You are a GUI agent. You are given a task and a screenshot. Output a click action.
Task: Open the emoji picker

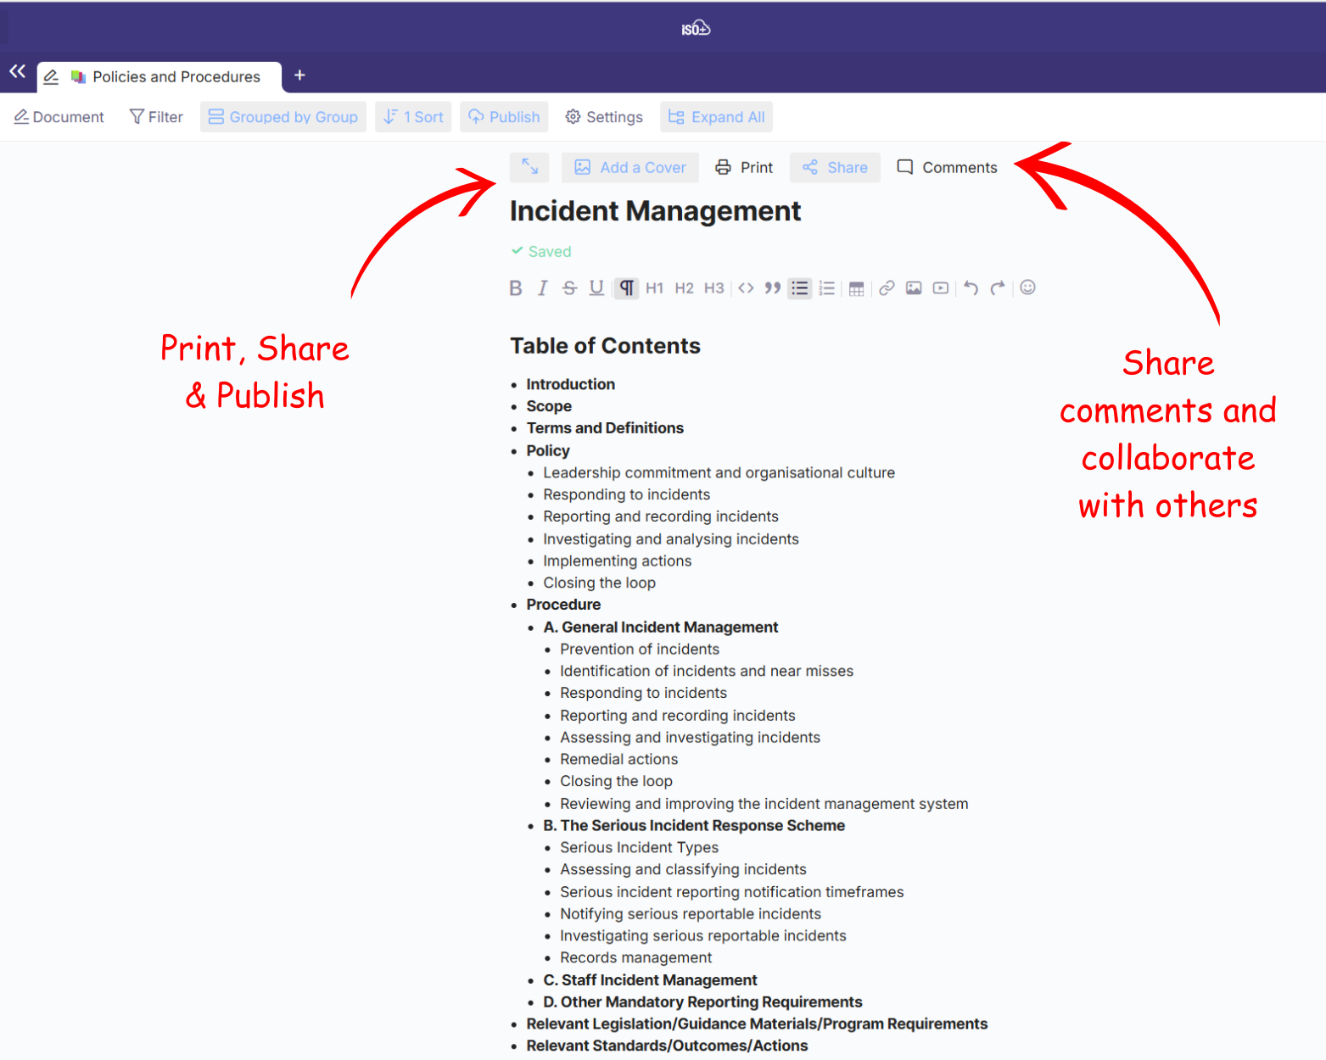(1027, 287)
